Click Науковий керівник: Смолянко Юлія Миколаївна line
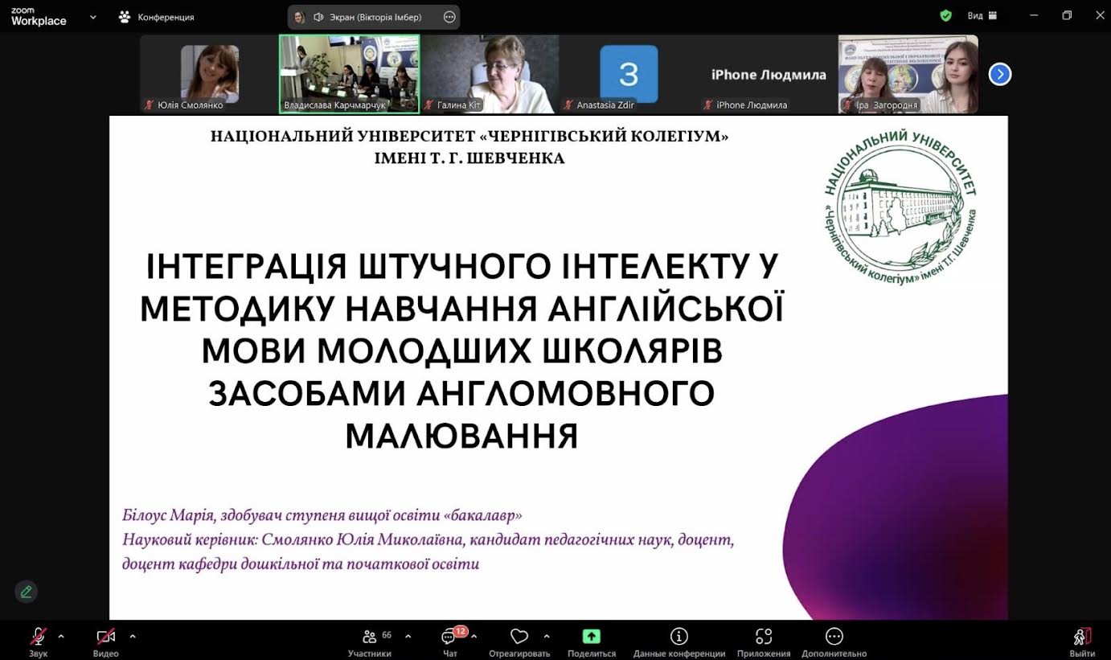Viewport: 1111px width, 660px height. point(428,539)
